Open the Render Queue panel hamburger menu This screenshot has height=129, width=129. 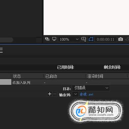[x=1, y=50]
